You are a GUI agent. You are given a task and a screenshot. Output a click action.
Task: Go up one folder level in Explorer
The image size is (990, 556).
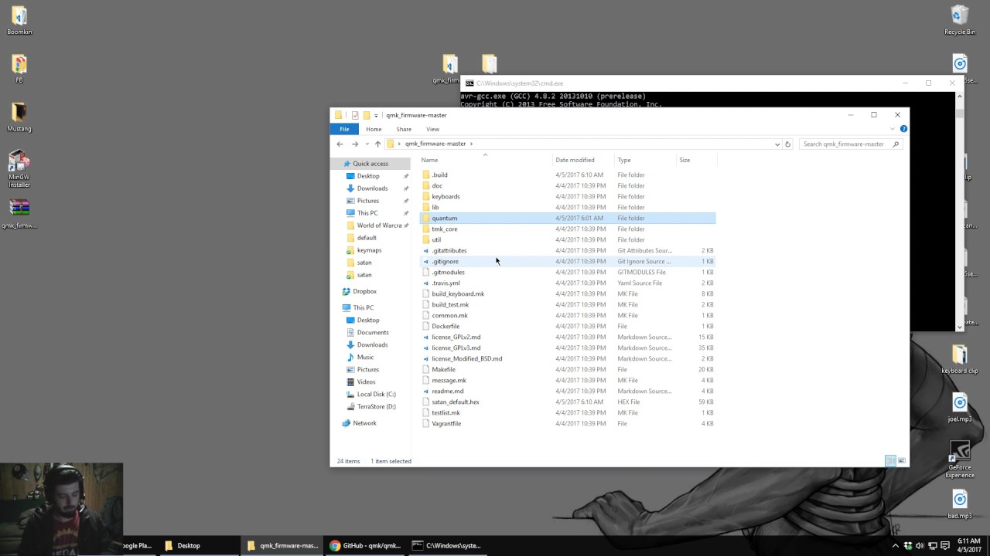(x=377, y=144)
